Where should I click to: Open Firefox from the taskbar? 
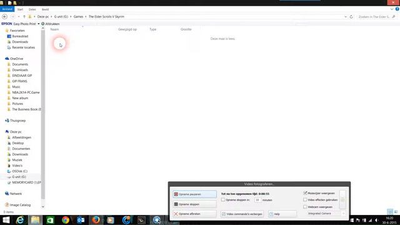pos(96,220)
